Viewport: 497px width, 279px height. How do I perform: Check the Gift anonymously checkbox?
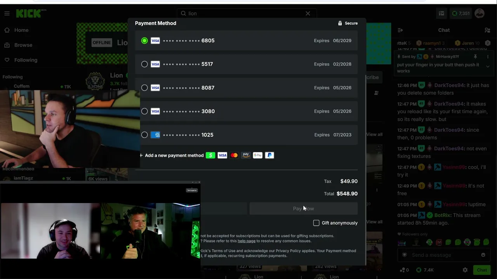(x=316, y=223)
